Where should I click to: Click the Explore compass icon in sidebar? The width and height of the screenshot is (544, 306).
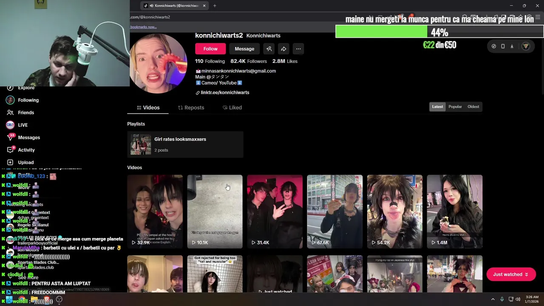pyautogui.click(x=10, y=88)
